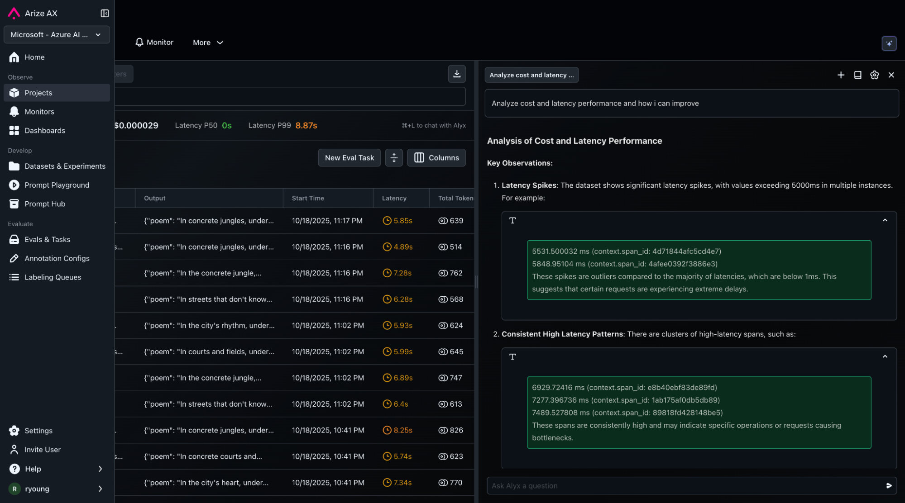
Task: Open the Monitor tab
Action: tap(154, 43)
